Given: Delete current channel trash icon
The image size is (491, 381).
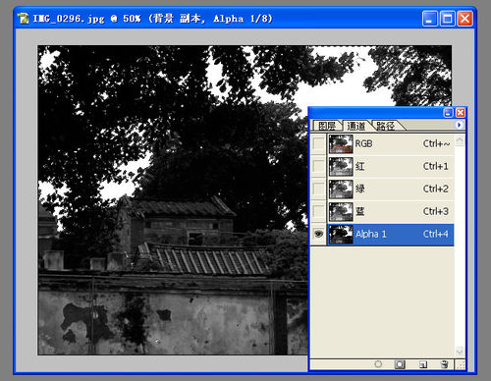Looking at the screenshot, I should pyautogui.click(x=444, y=364).
